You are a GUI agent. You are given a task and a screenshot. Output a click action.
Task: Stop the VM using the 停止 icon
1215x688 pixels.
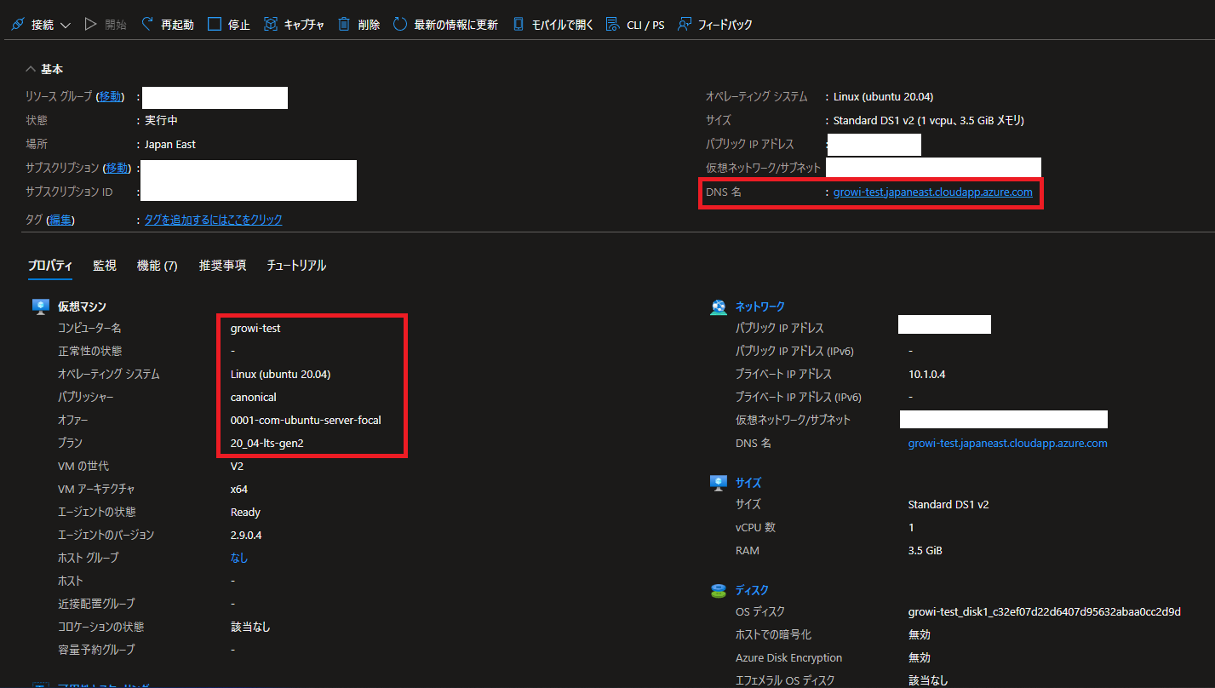[x=215, y=24]
